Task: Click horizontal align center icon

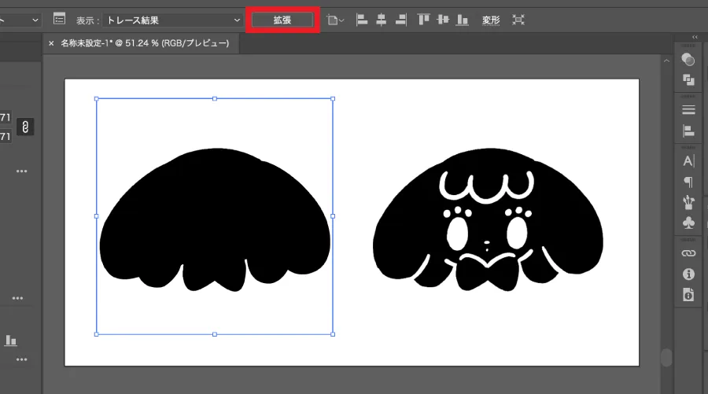Action: pos(381,20)
